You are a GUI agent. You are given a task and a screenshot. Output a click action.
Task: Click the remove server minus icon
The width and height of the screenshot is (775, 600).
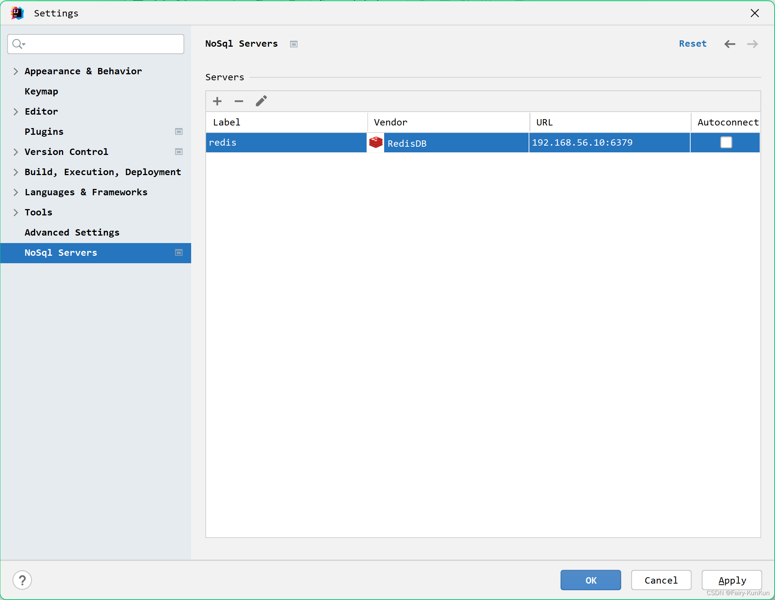click(239, 101)
